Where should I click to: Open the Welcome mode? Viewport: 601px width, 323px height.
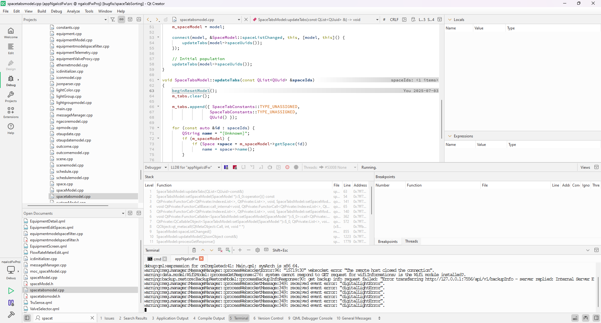11,33
